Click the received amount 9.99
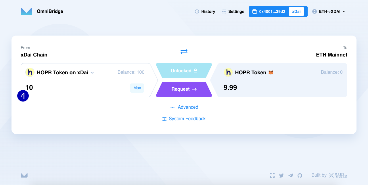Screen dimensions: 368x185 point(230,87)
